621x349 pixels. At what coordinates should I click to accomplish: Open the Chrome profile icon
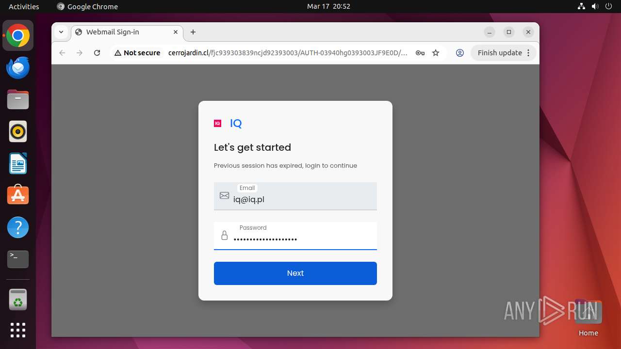click(x=460, y=53)
